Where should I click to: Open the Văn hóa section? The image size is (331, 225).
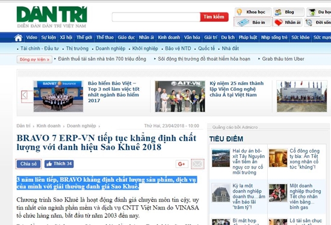192,37
